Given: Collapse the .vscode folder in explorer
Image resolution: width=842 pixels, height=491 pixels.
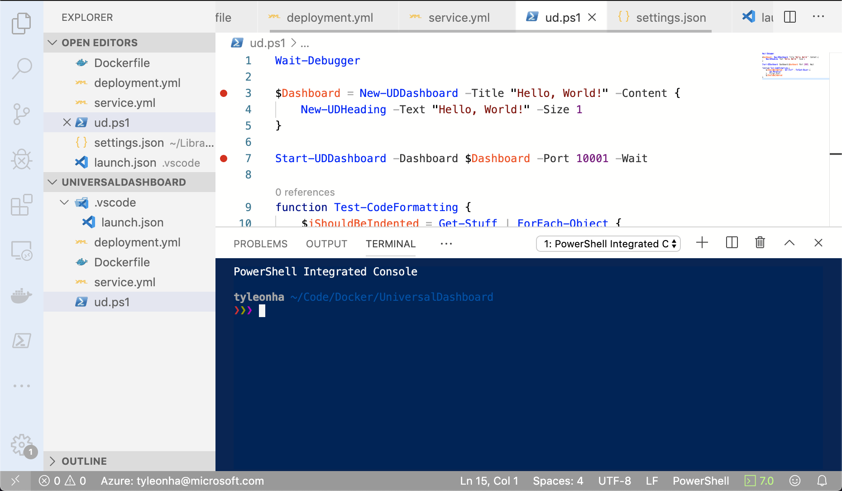Looking at the screenshot, I should click(65, 202).
